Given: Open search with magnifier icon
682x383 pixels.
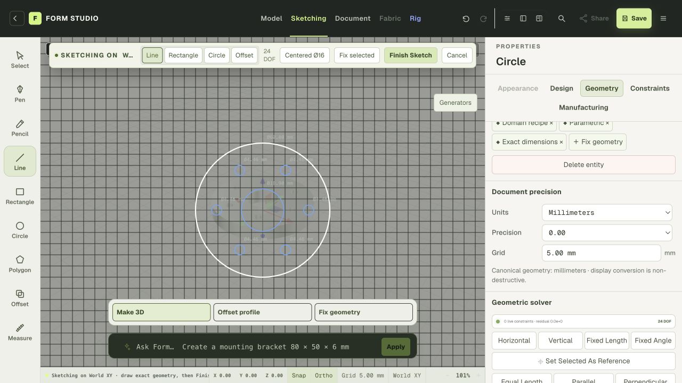Looking at the screenshot, I should 562,19.
